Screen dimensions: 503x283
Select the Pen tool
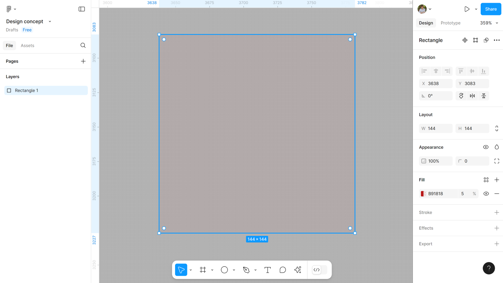tap(246, 270)
